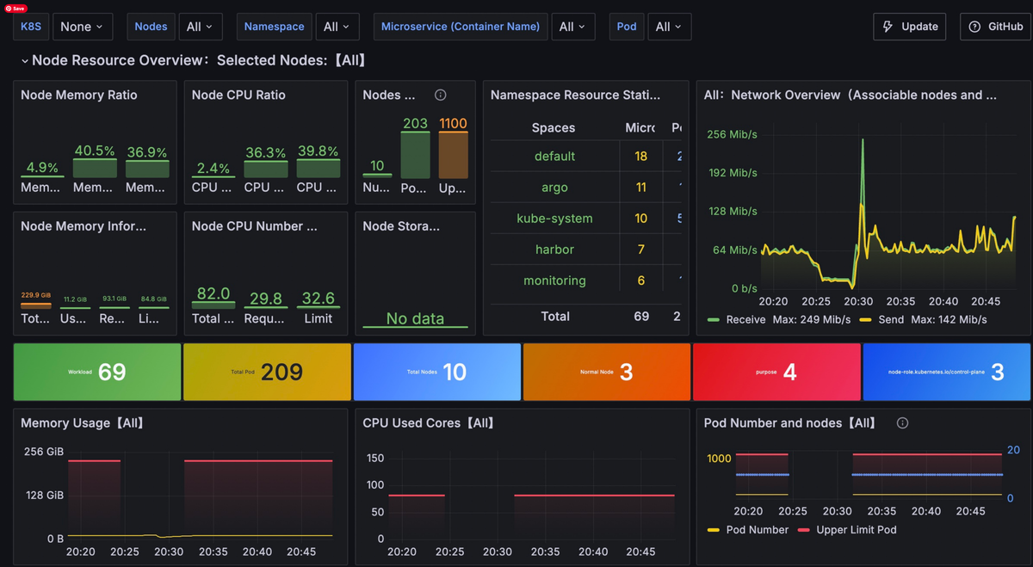
Task: Open the Memory Usage panel title
Action: [x=82, y=423]
